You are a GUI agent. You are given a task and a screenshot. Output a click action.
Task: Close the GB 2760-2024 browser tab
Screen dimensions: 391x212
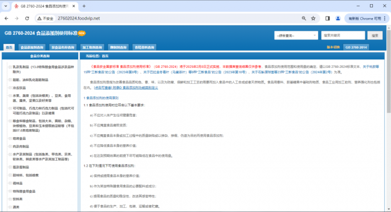tap(73, 6)
